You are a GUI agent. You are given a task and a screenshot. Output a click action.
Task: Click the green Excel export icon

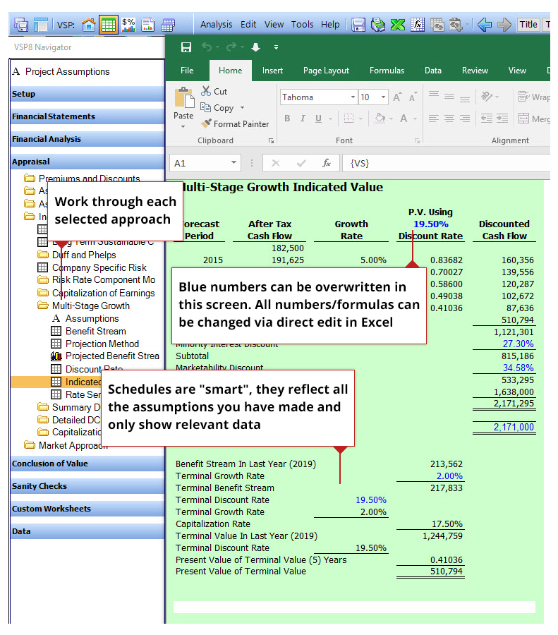point(397,25)
